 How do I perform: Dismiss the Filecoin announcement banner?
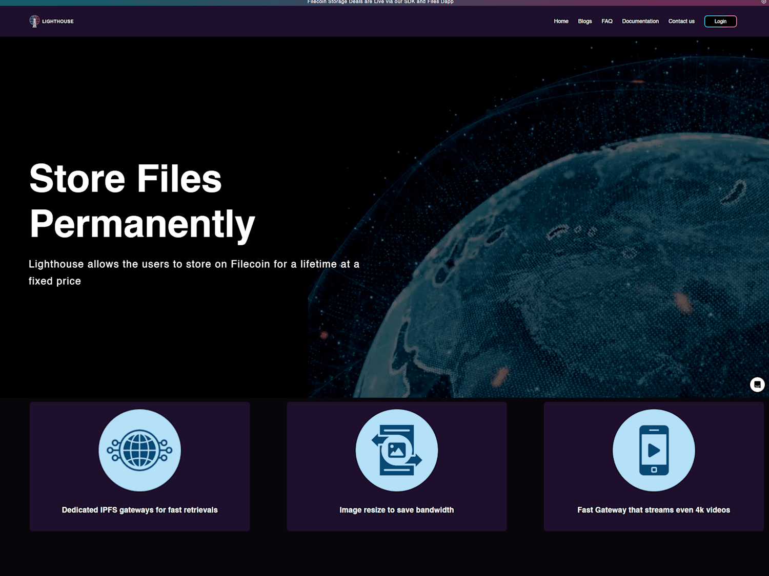763,2
